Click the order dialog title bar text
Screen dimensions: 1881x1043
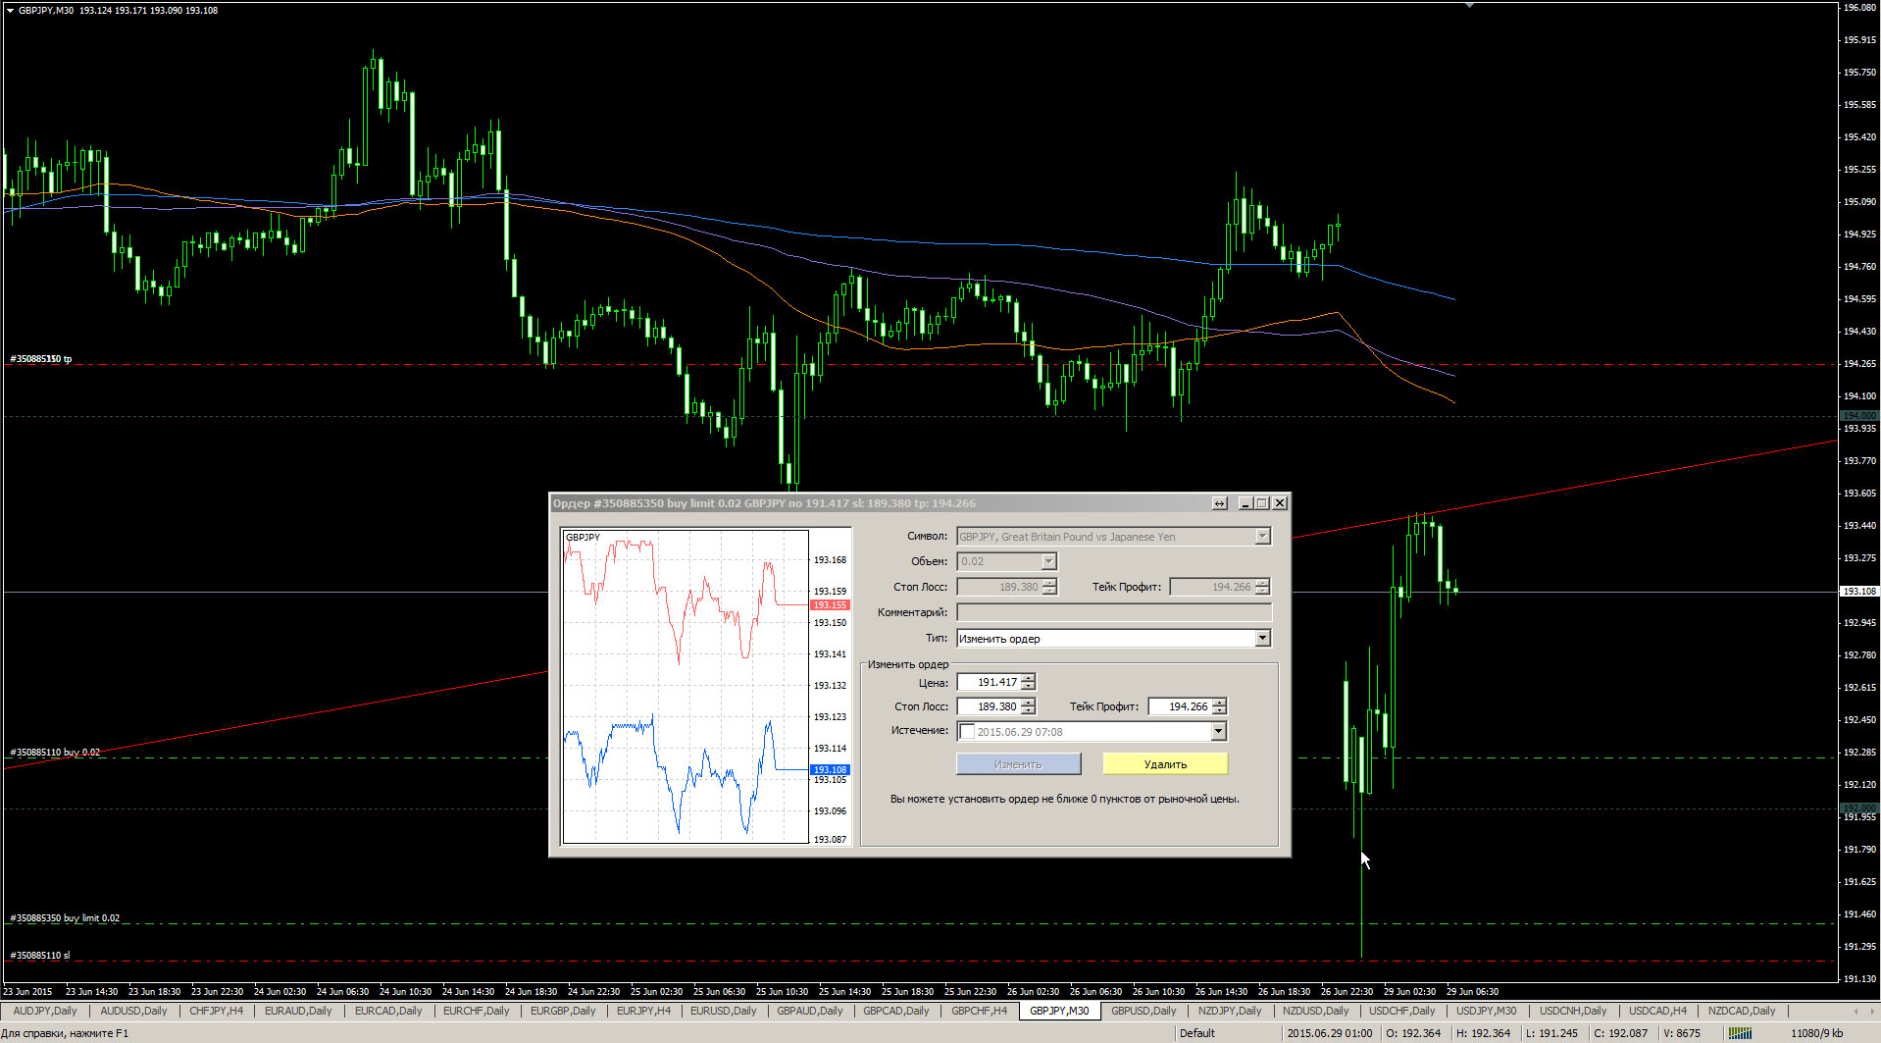(764, 503)
